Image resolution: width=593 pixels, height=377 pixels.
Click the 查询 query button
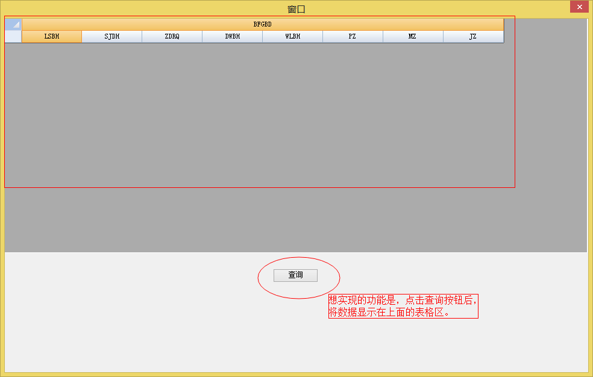(295, 275)
